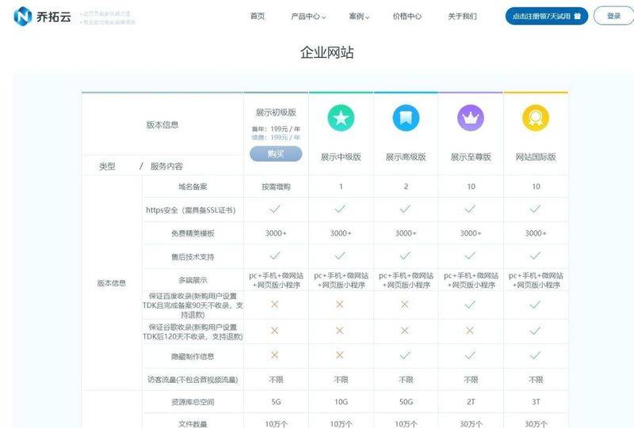This screenshot has height=428, width=634.
Task: Click 隐藏制作信息 checkmark under 展示高级版
Action: click(x=405, y=355)
